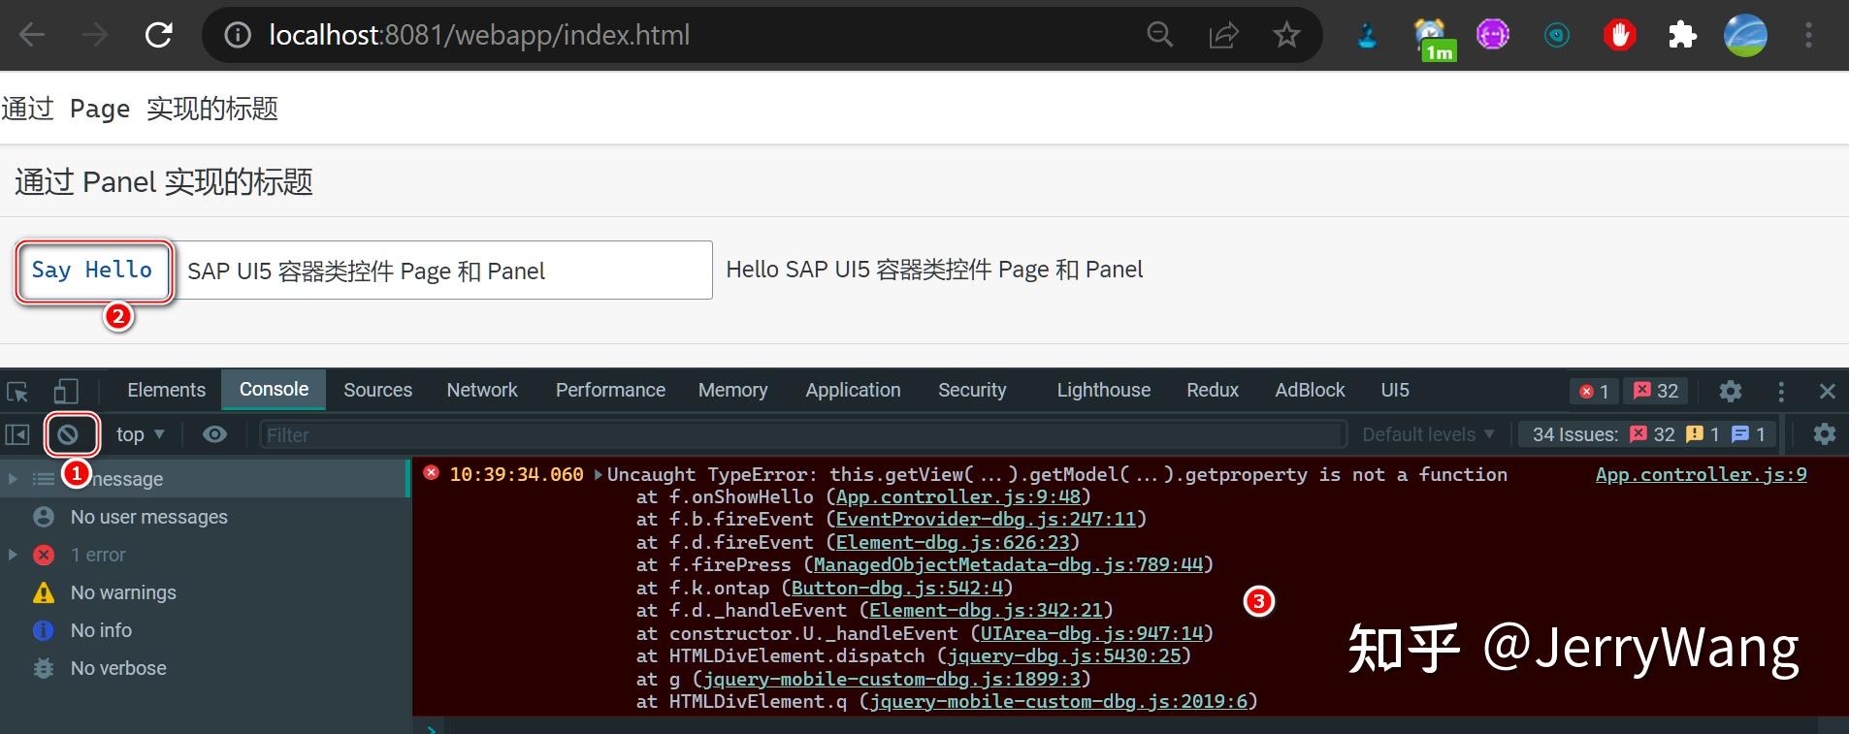Screen dimensions: 1849x734
Task: Switch to the Sources tab
Action: pyautogui.click(x=377, y=390)
